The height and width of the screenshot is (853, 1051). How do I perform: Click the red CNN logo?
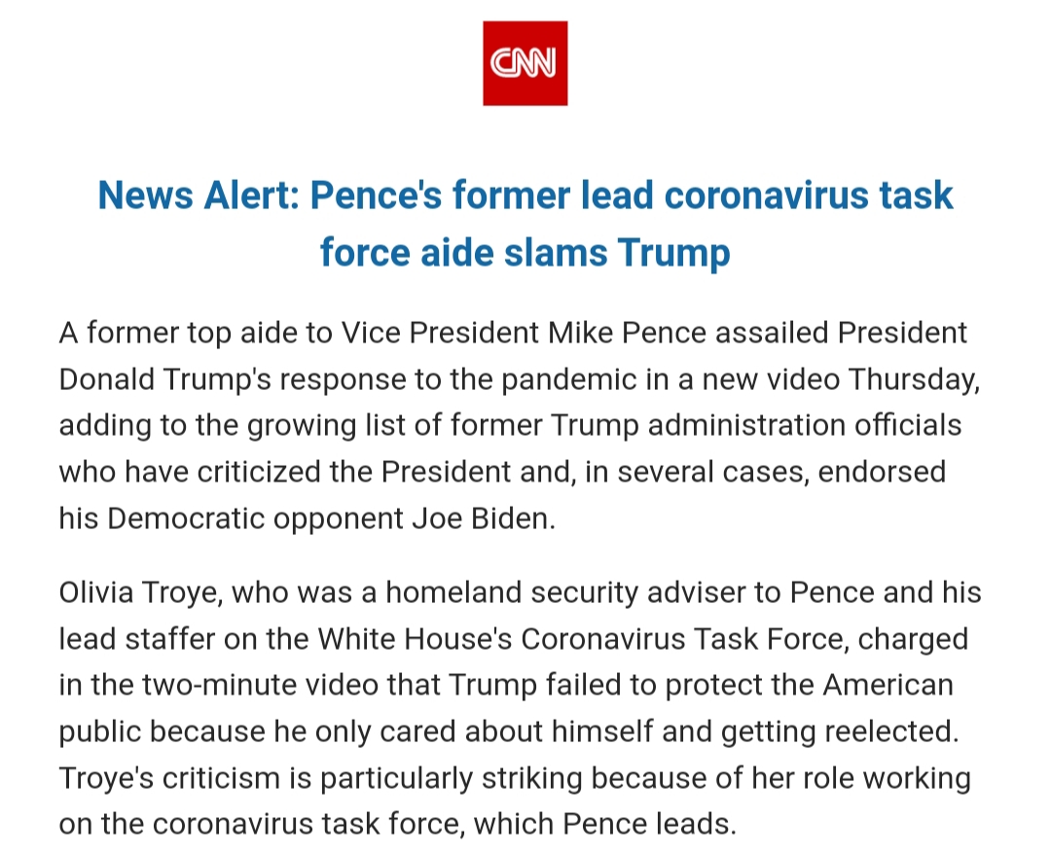coord(525,63)
